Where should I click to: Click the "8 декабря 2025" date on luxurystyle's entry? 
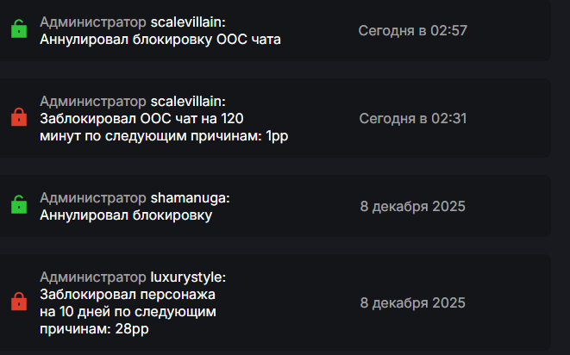click(412, 302)
